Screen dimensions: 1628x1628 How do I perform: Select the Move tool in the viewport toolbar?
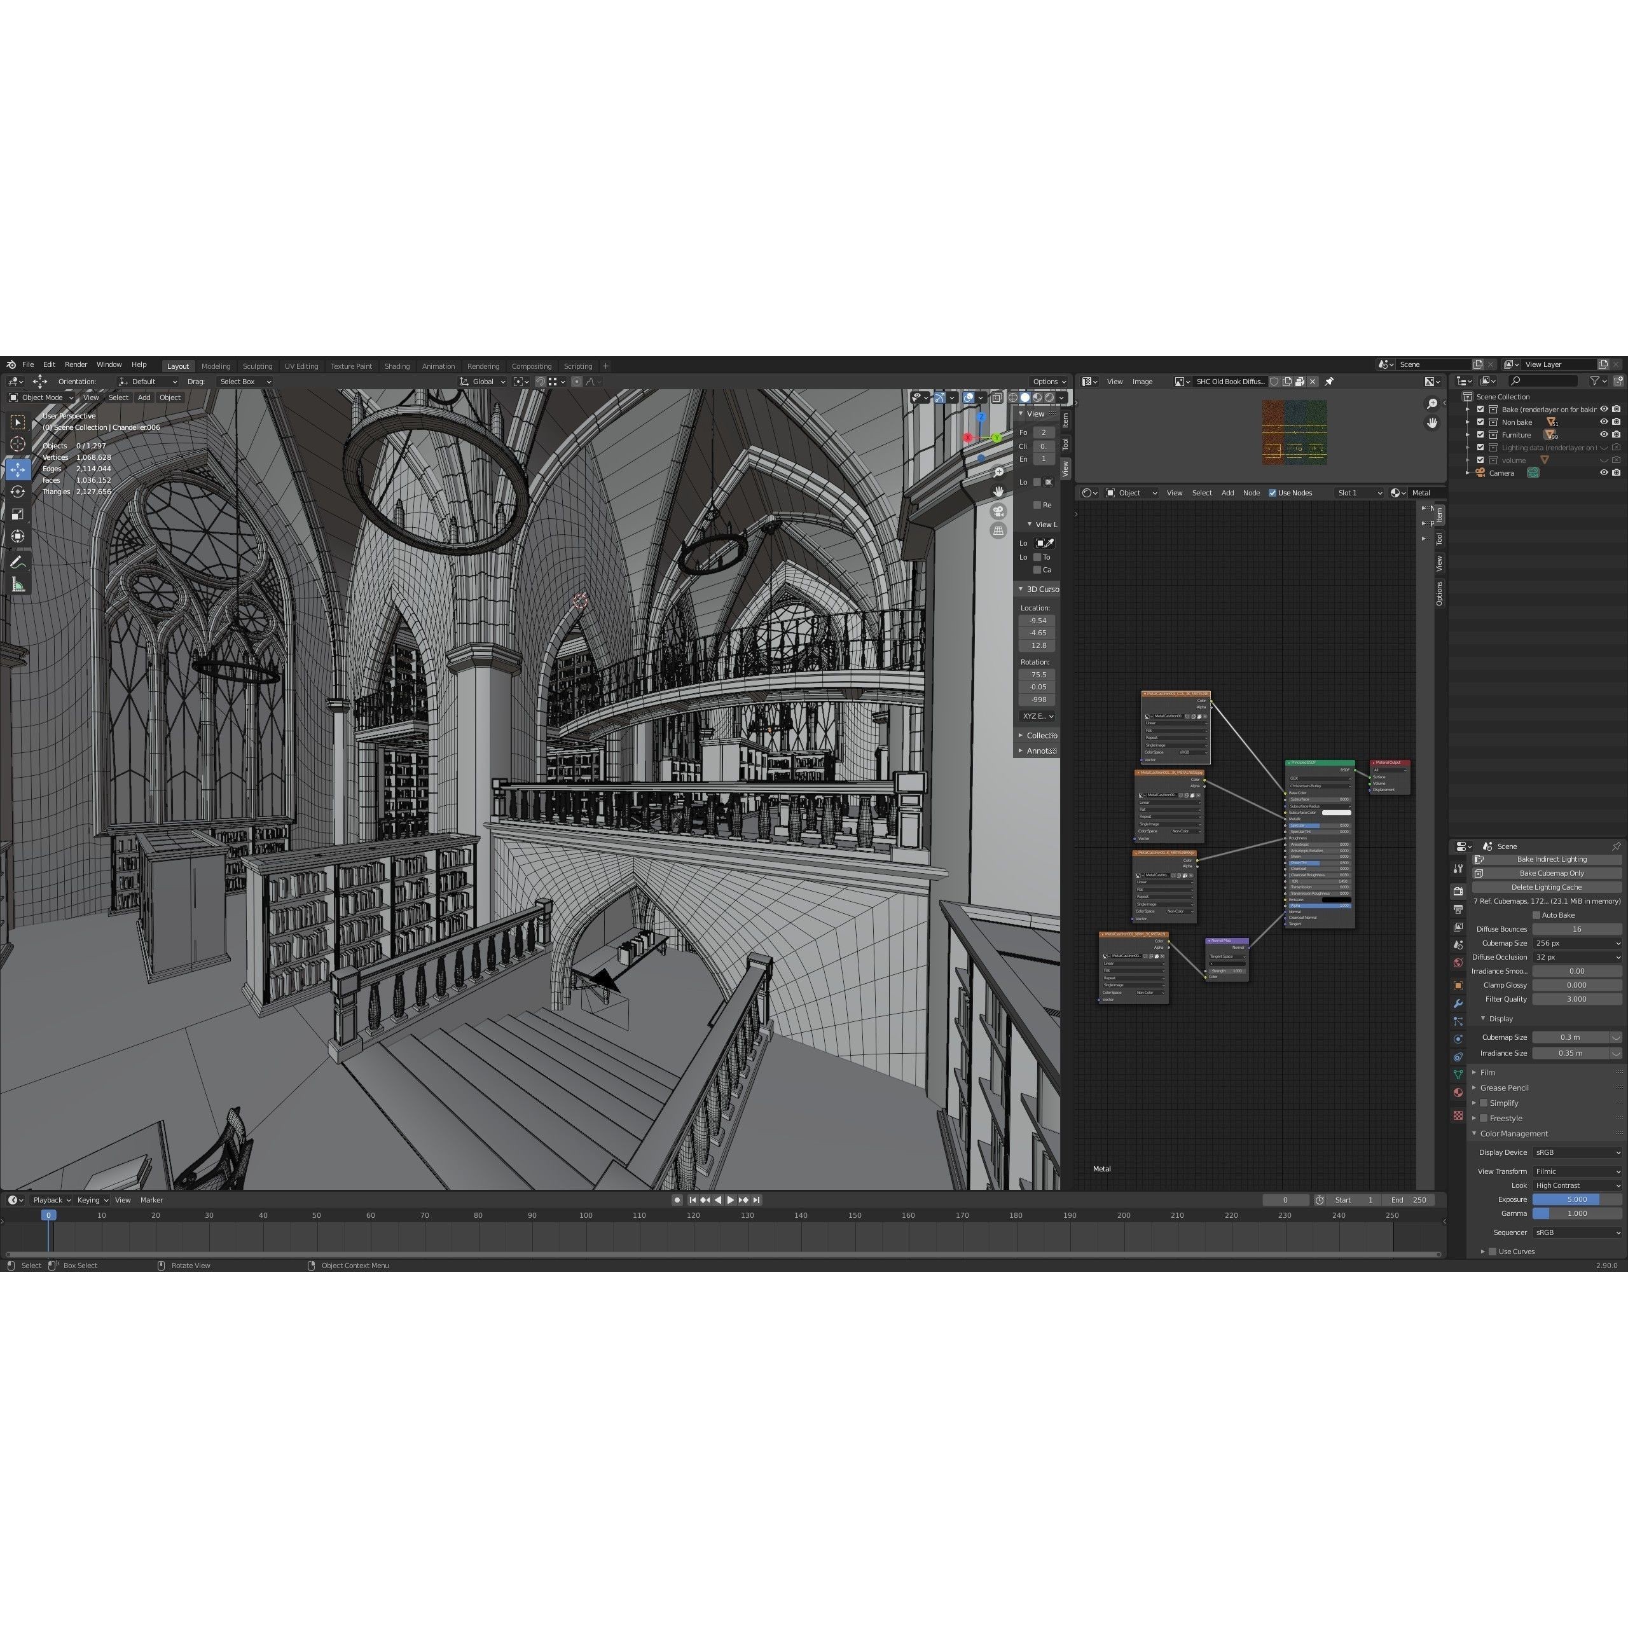18,470
